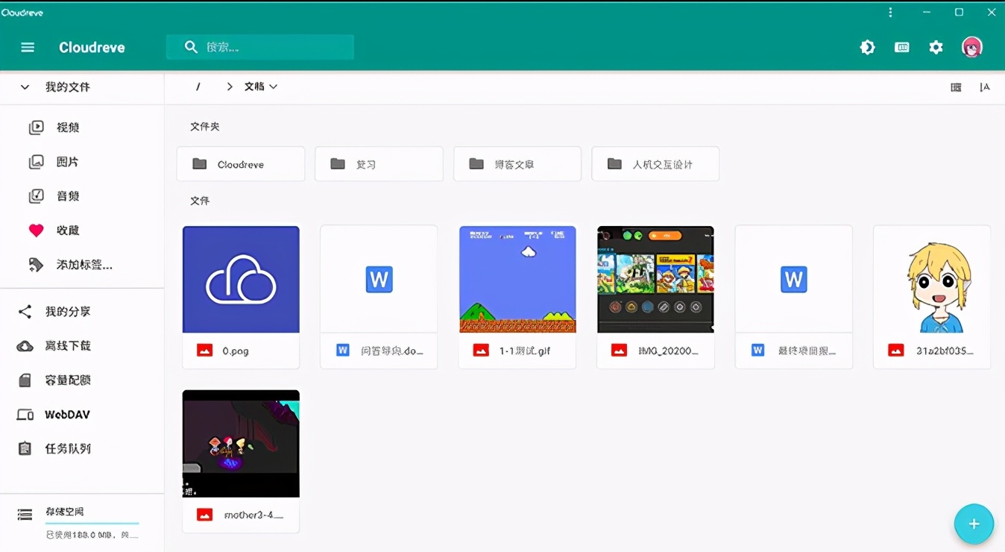Select the video category in sidebar
This screenshot has width=1005, height=552.
tap(67, 128)
